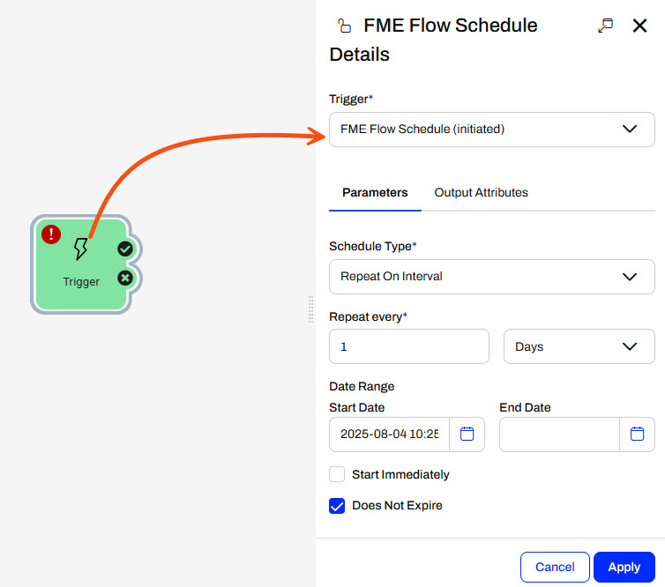Click the panel resize drag handle
The image size is (665, 587).
point(310,308)
